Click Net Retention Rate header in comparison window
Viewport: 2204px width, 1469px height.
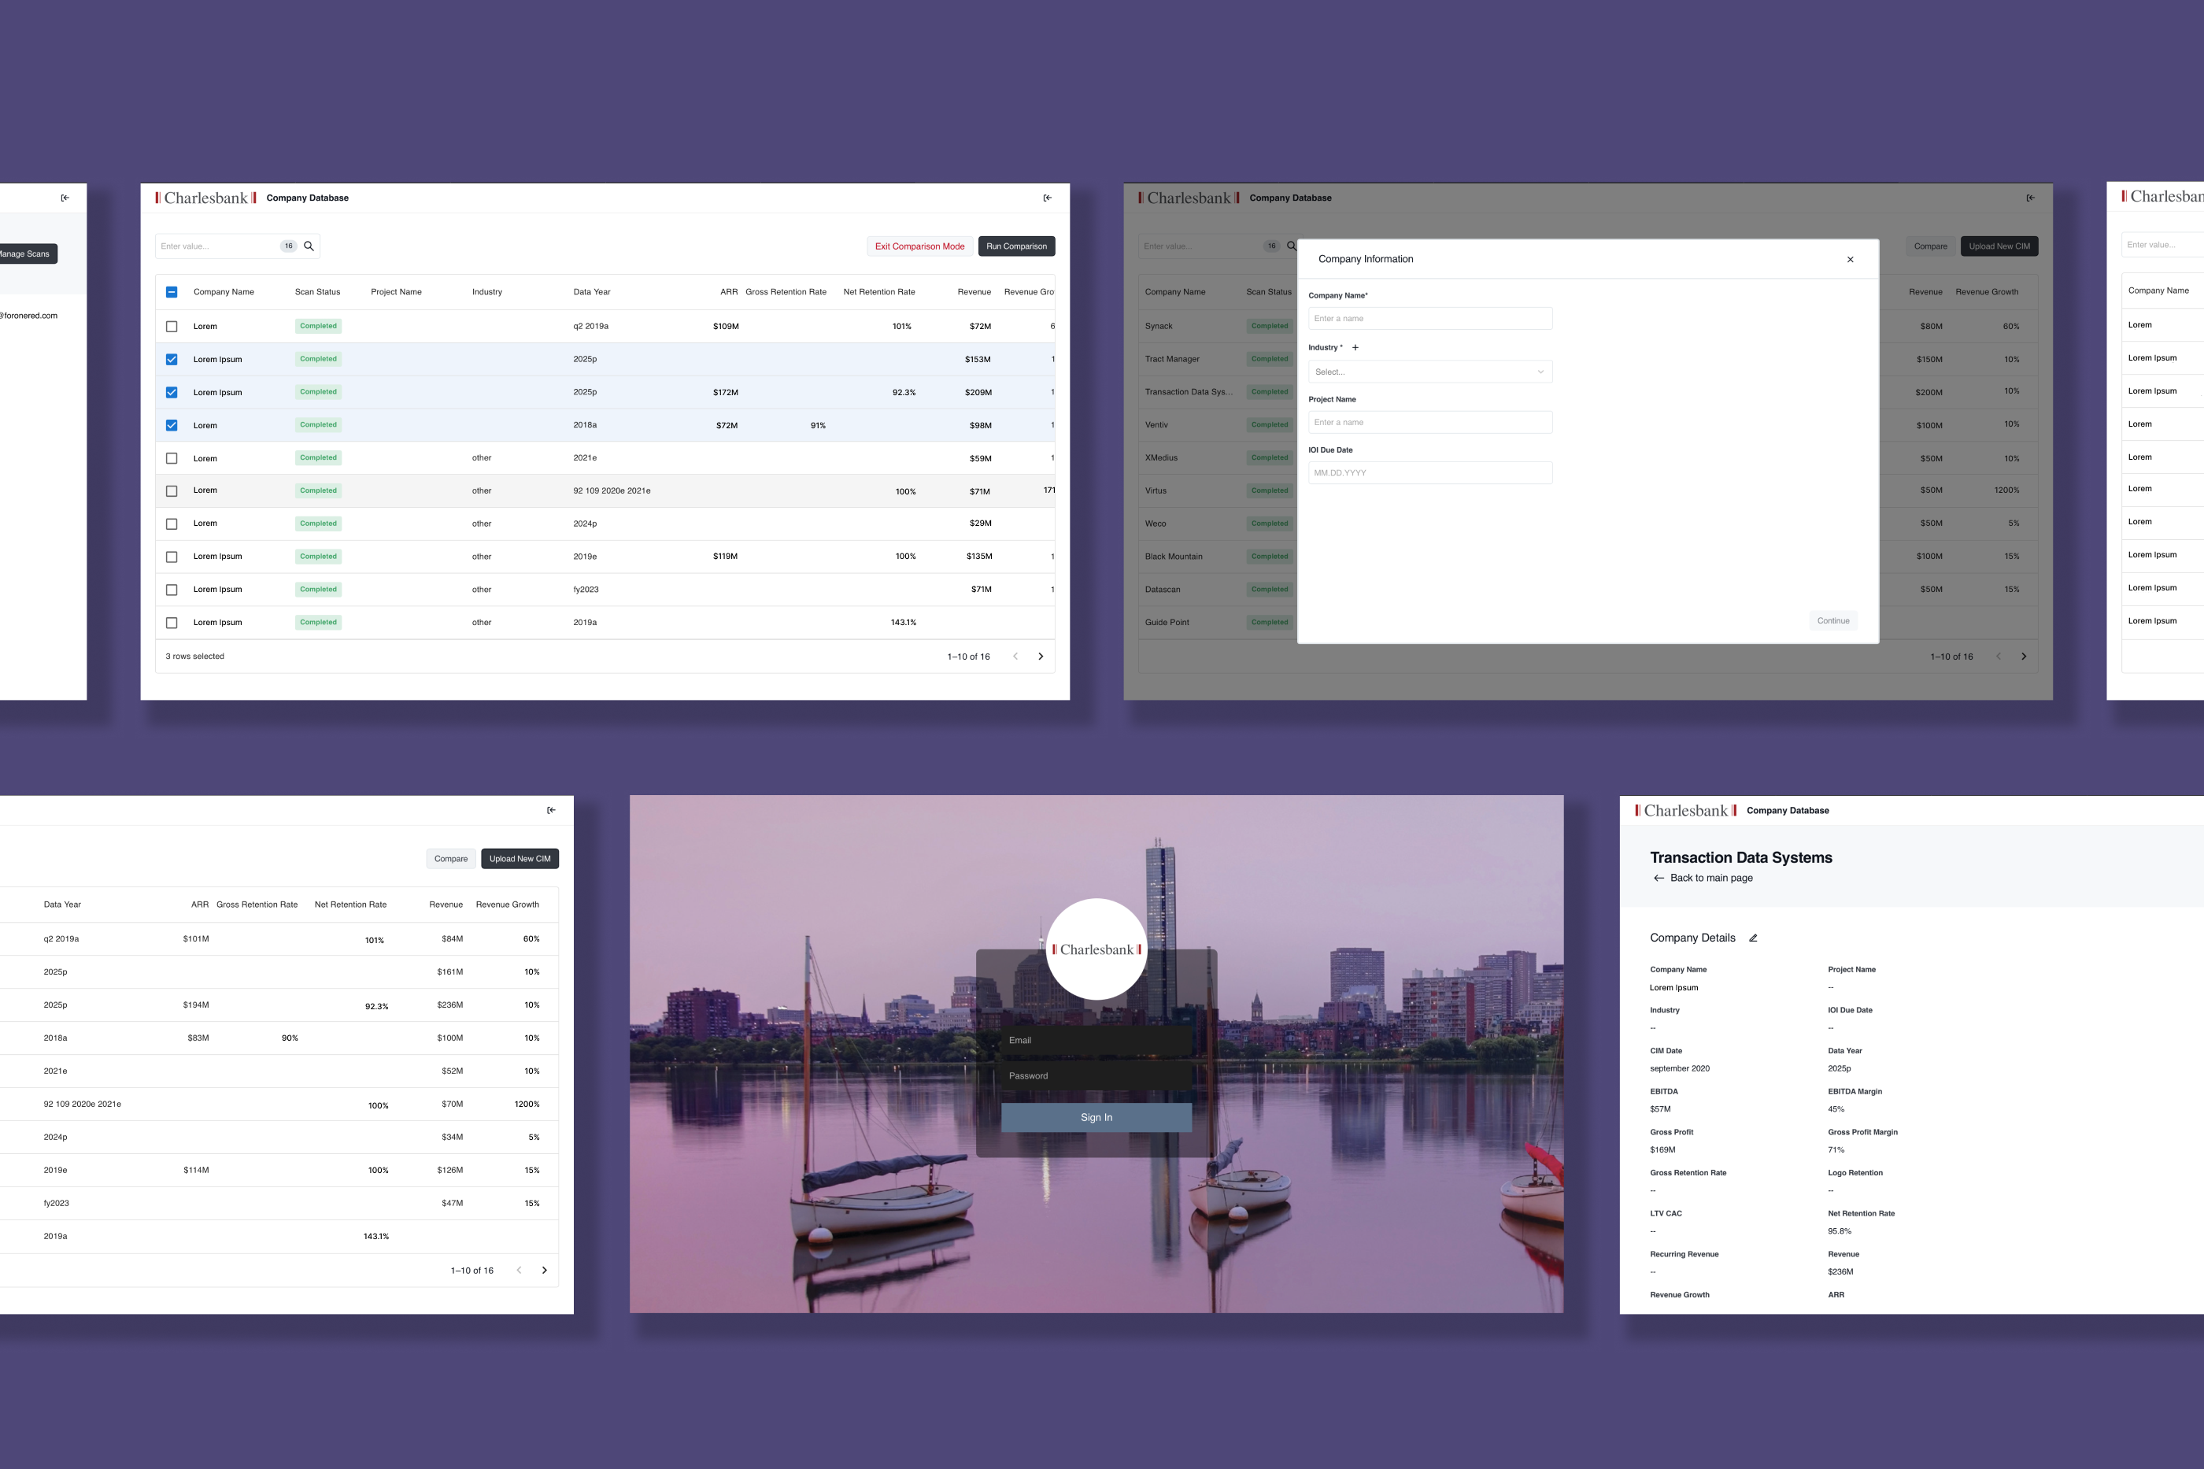pos(878,292)
